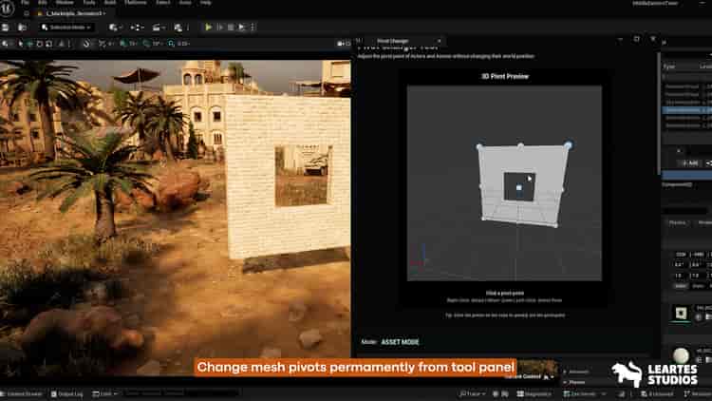Focus the console command input field
Image resolution: width=712 pixels, height=401 pixels.
[x=180, y=393]
